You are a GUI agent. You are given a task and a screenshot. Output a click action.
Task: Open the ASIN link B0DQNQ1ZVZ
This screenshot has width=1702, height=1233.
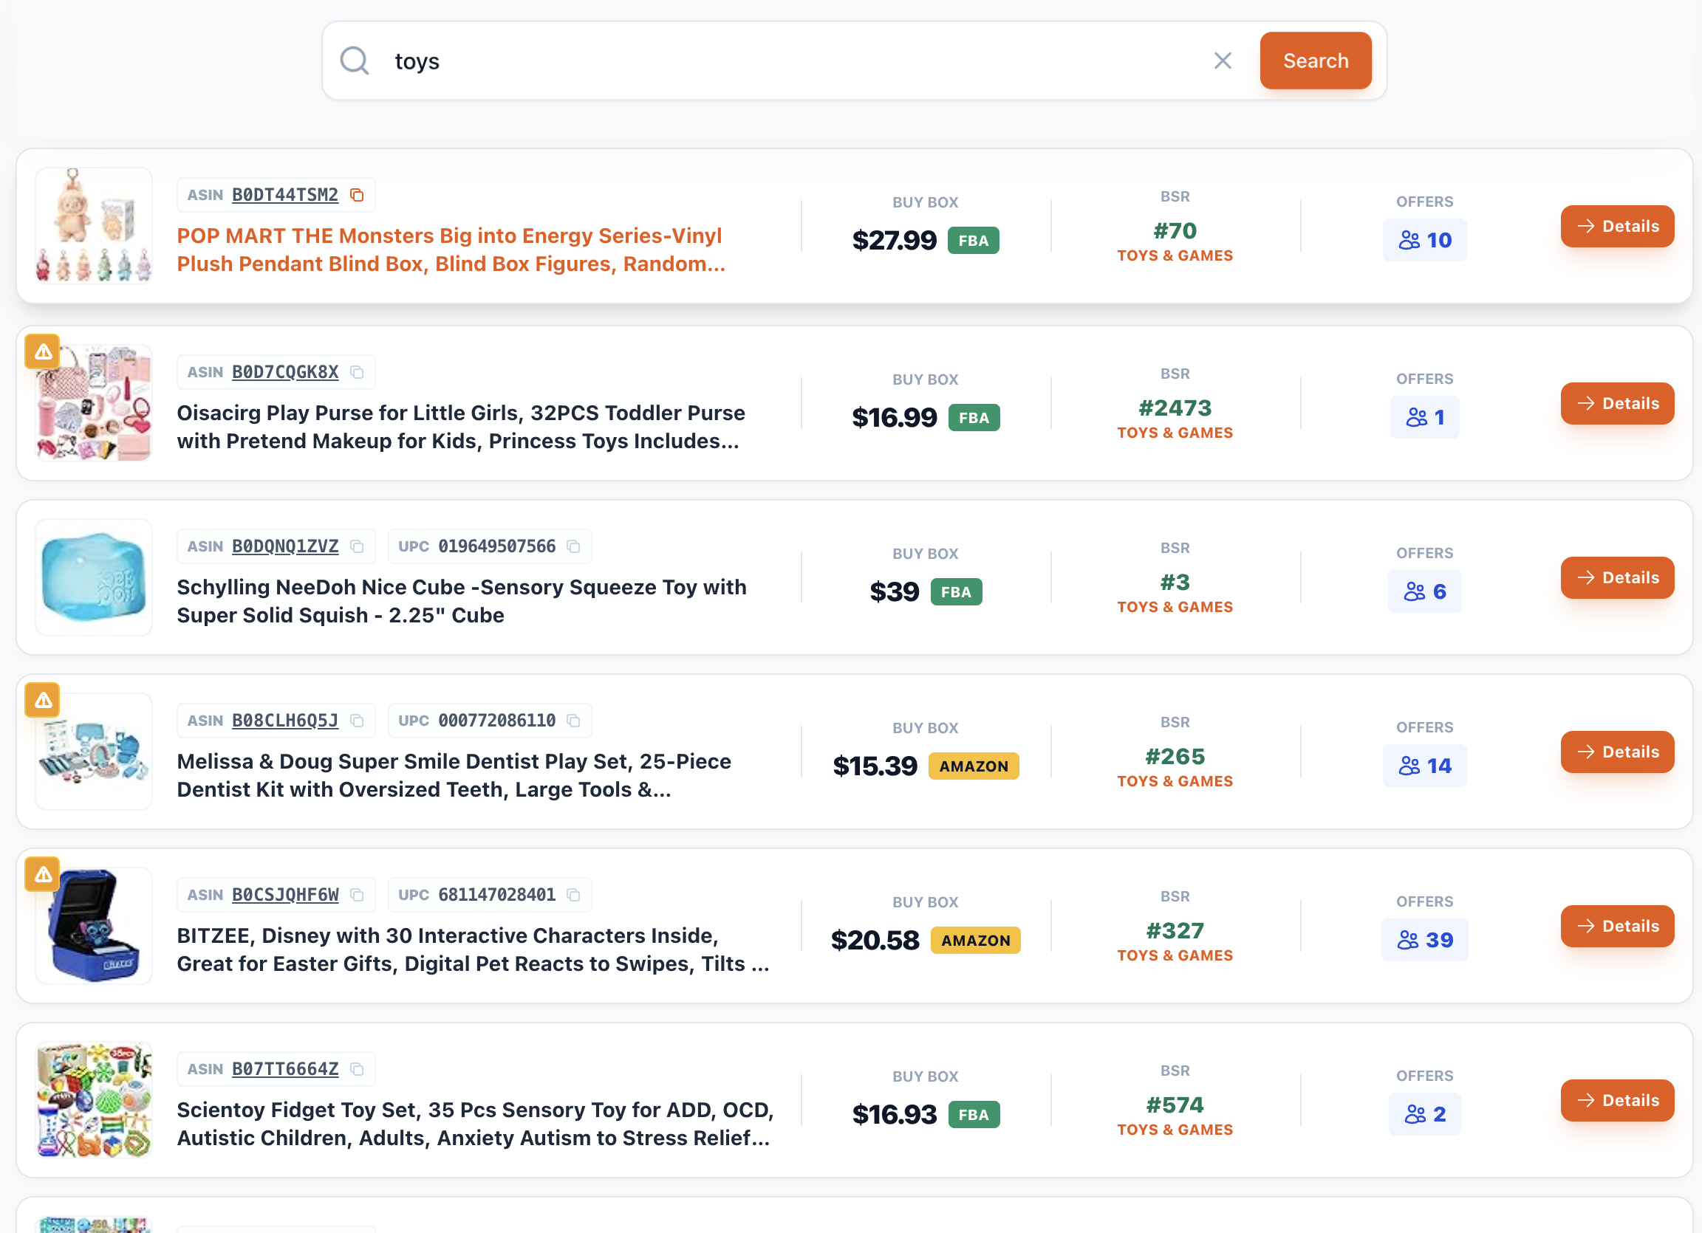(x=284, y=546)
